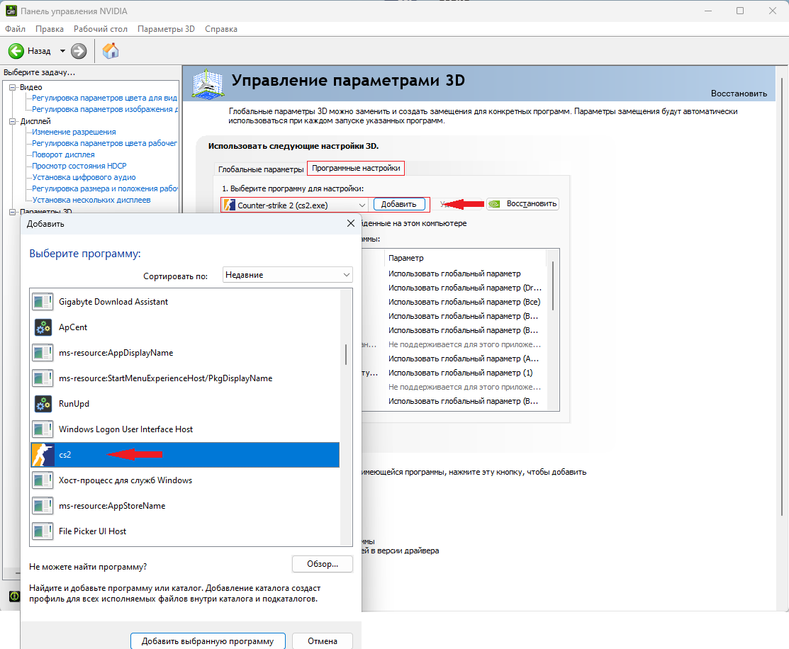
Task: Select the RunUpd gear icon entry
Action: point(43,403)
